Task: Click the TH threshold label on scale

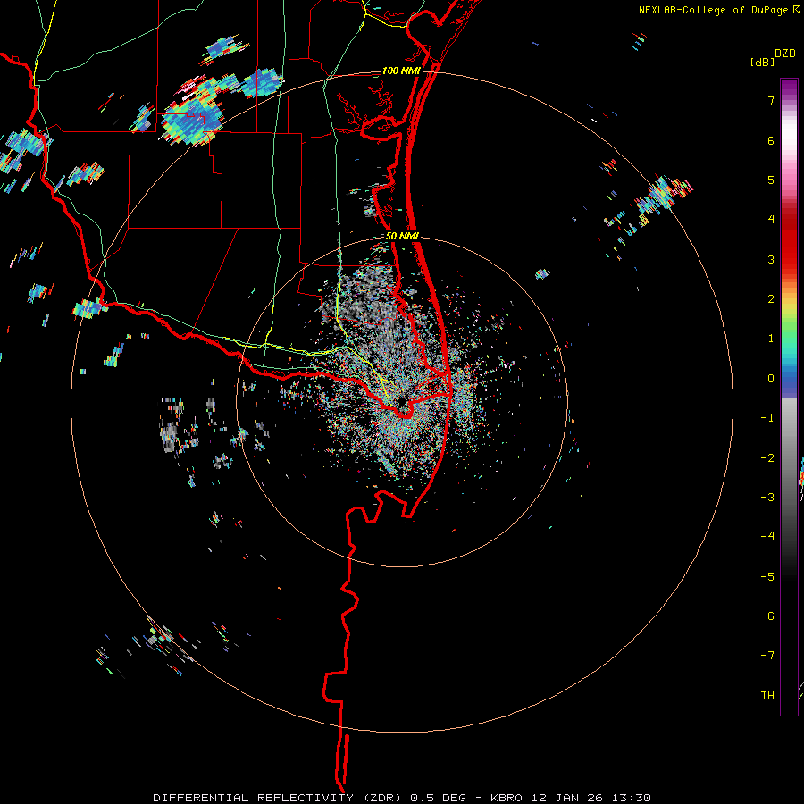Action: [x=767, y=696]
